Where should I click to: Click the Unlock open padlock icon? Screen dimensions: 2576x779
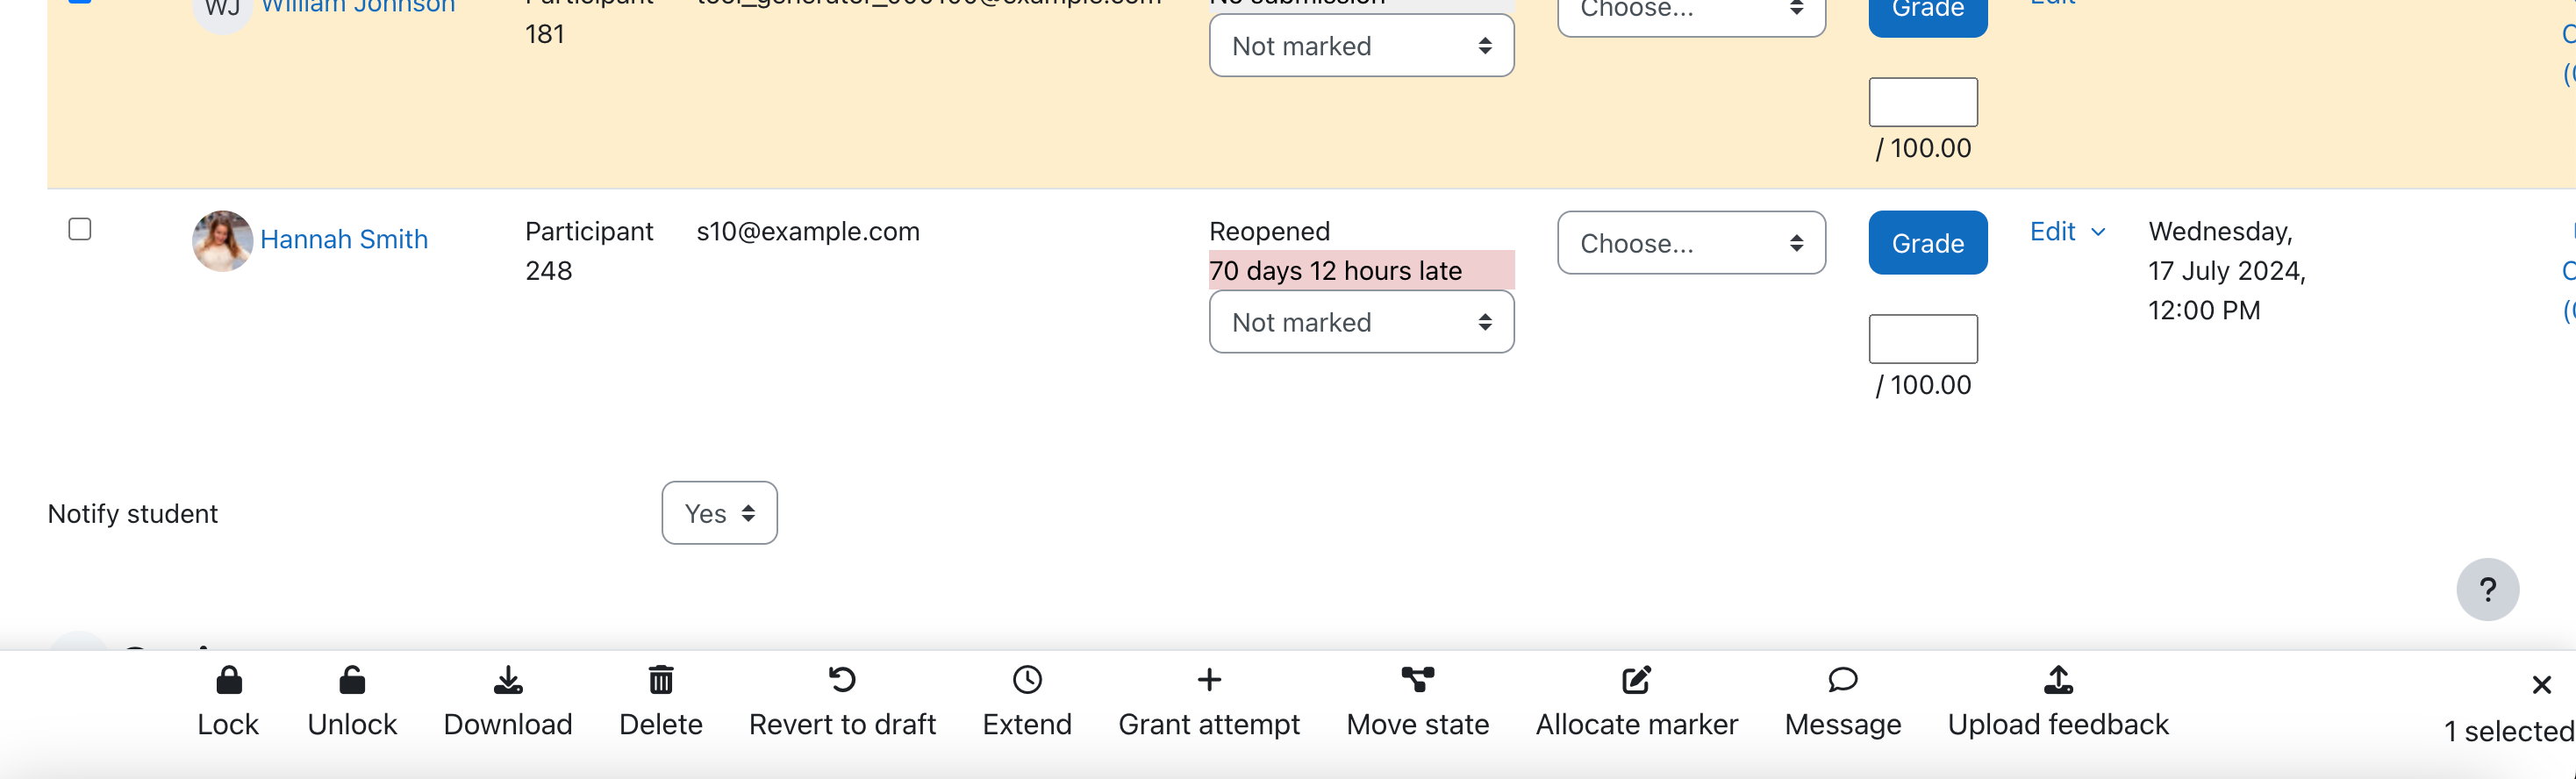[352, 681]
